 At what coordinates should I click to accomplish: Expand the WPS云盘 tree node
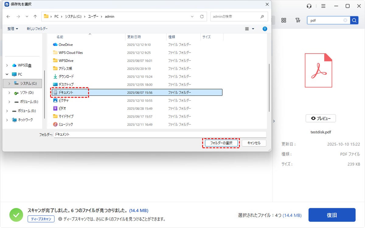coord(7,65)
